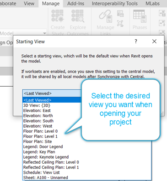
Task: Expand the Model dropdown arrow
Action: click(44, 33)
